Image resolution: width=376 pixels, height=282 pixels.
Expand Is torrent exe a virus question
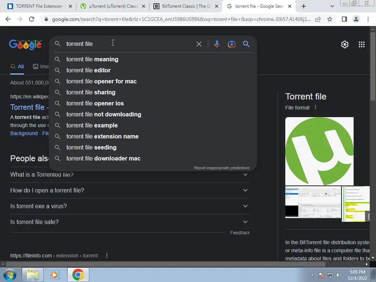click(x=130, y=206)
